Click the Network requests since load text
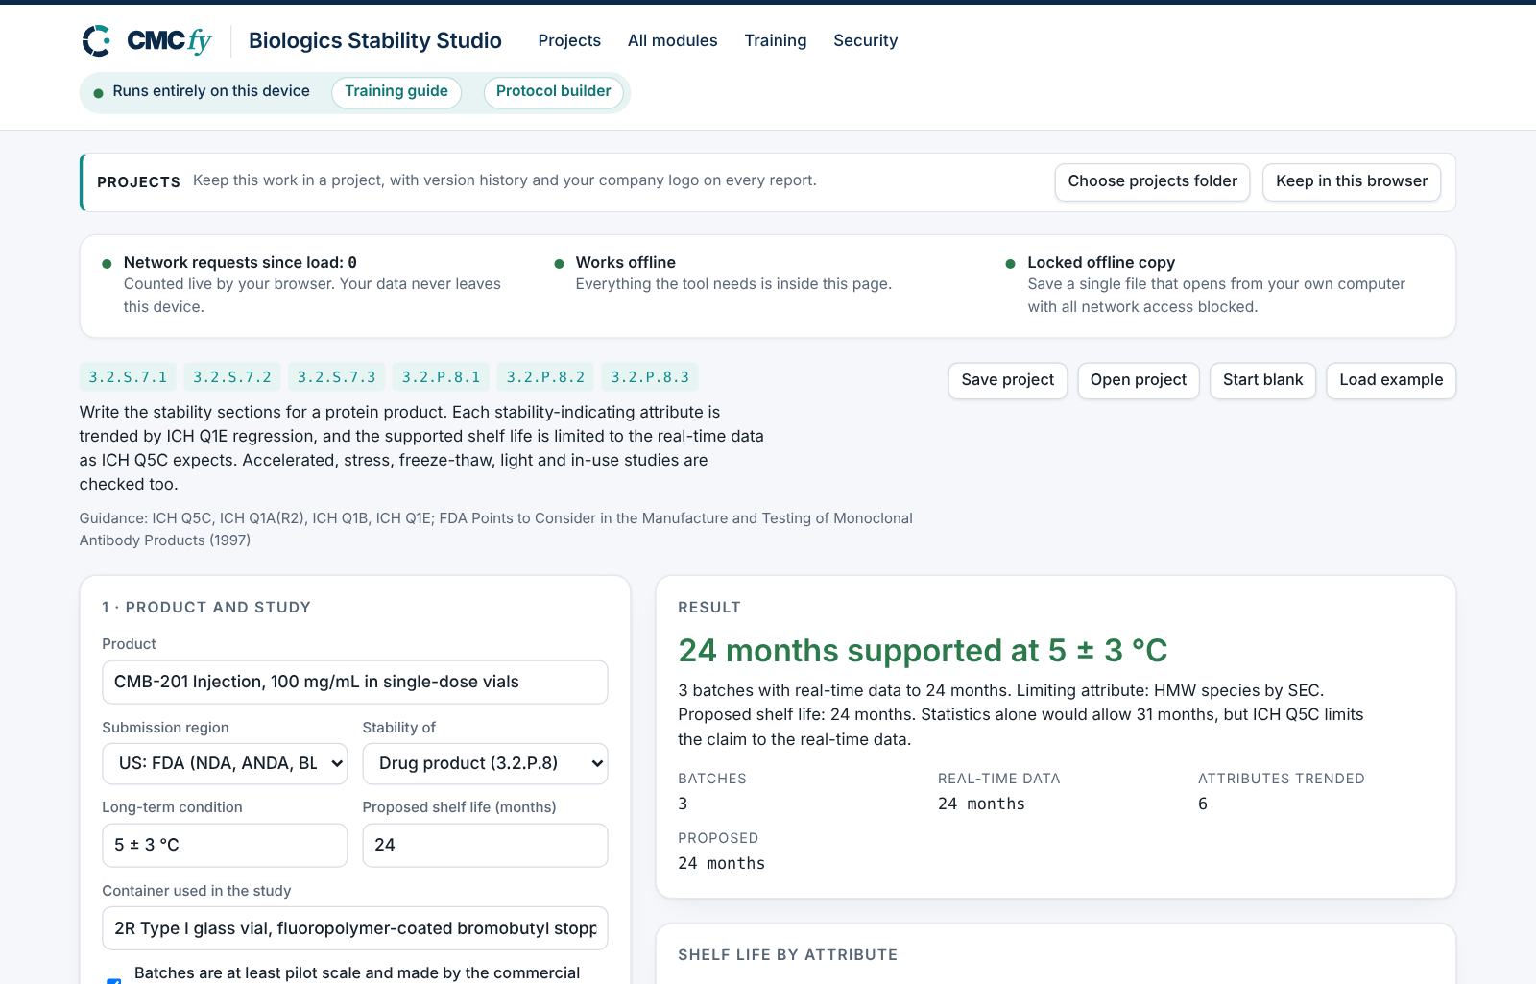This screenshot has height=984, width=1536. pos(240,262)
